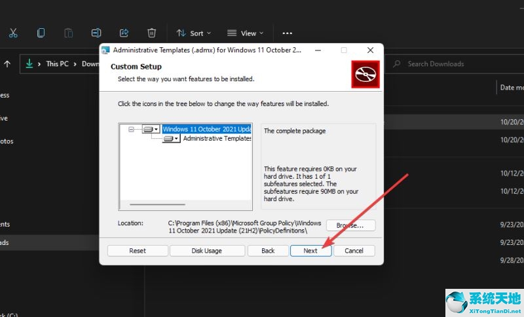Close the Administrative Templates setup dialog

coord(370,50)
